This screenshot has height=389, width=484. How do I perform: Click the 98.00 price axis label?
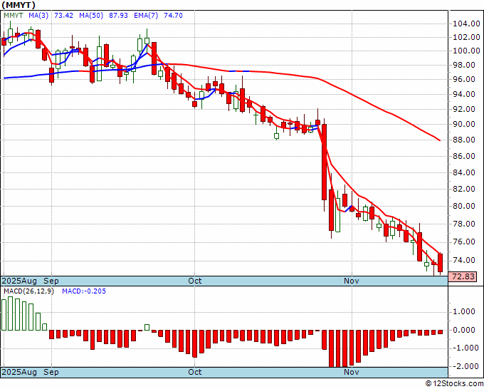[x=464, y=66]
